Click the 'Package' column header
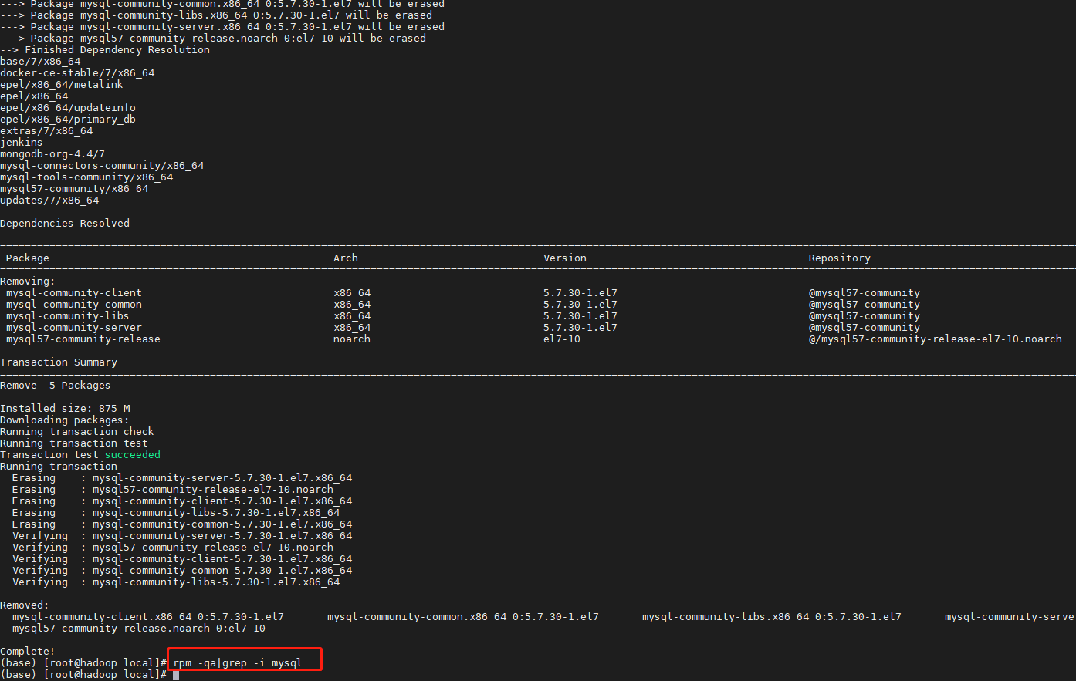Image resolution: width=1076 pixels, height=681 pixels. (x=28, y=258)
